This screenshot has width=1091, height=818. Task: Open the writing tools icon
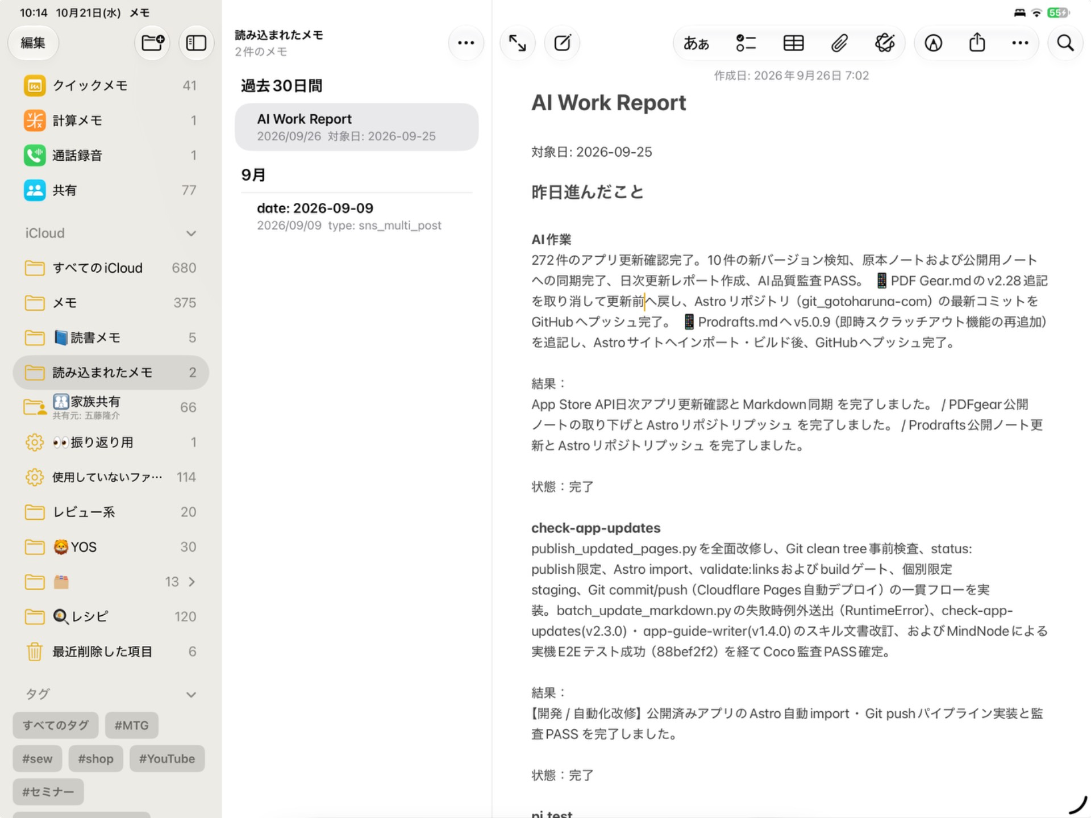point(885,43)
